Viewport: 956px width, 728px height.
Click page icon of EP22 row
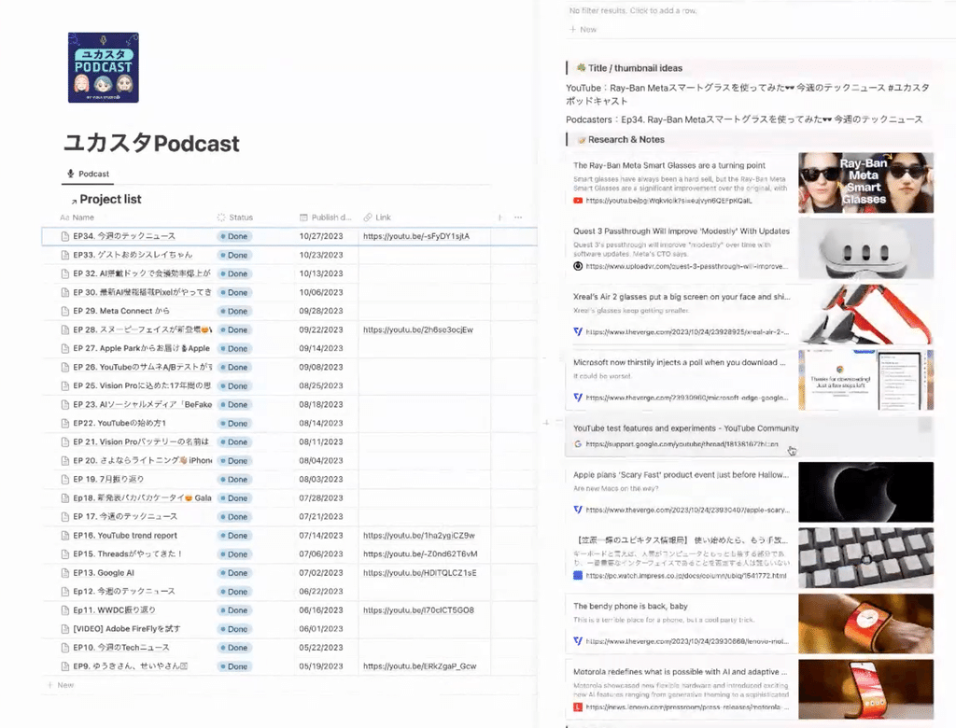coord(65,423)
